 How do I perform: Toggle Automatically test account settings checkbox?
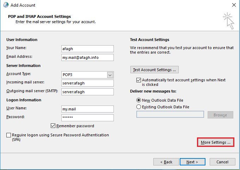point(139,80)
